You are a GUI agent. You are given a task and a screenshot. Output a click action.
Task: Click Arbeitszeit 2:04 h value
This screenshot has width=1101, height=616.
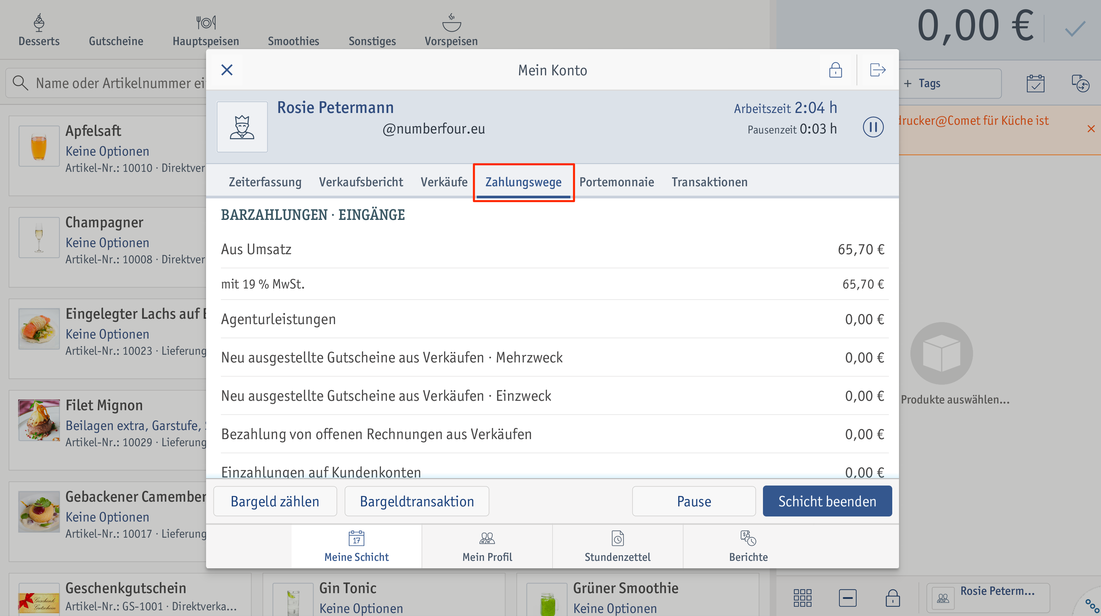tap(815, 108)
